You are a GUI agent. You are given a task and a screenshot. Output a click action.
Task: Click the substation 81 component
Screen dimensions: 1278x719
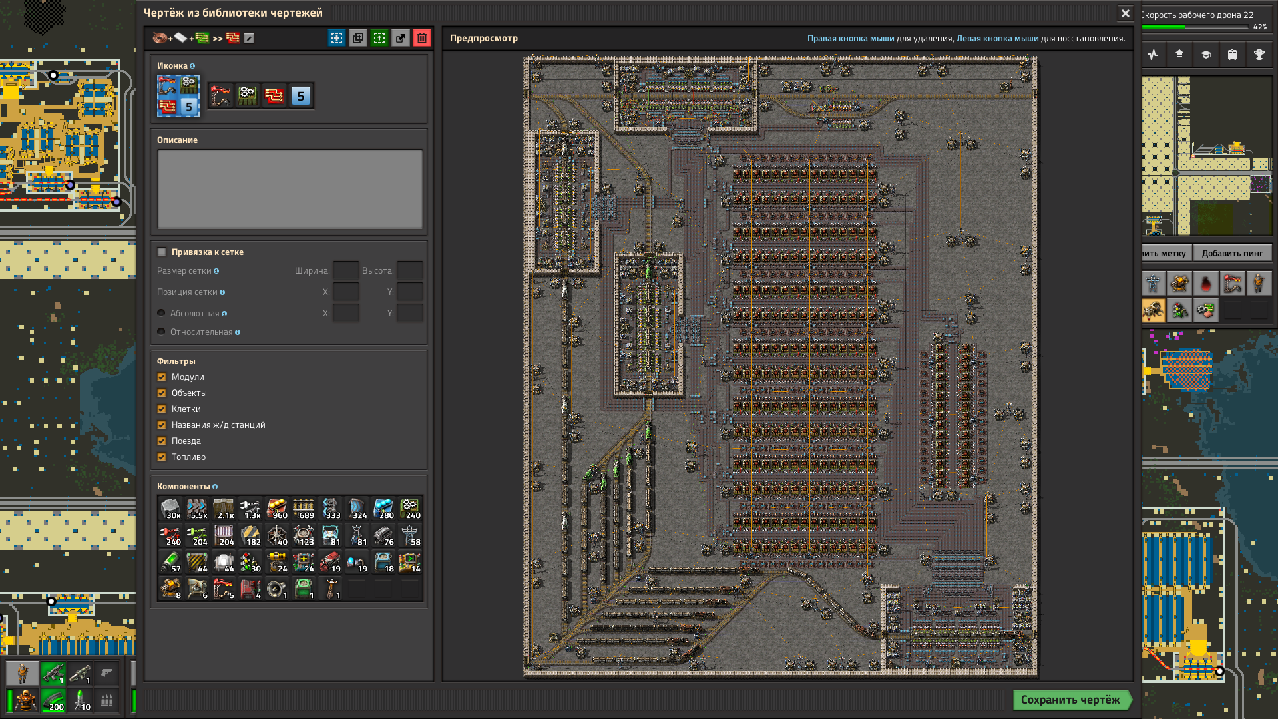click(x=357, y=535)
